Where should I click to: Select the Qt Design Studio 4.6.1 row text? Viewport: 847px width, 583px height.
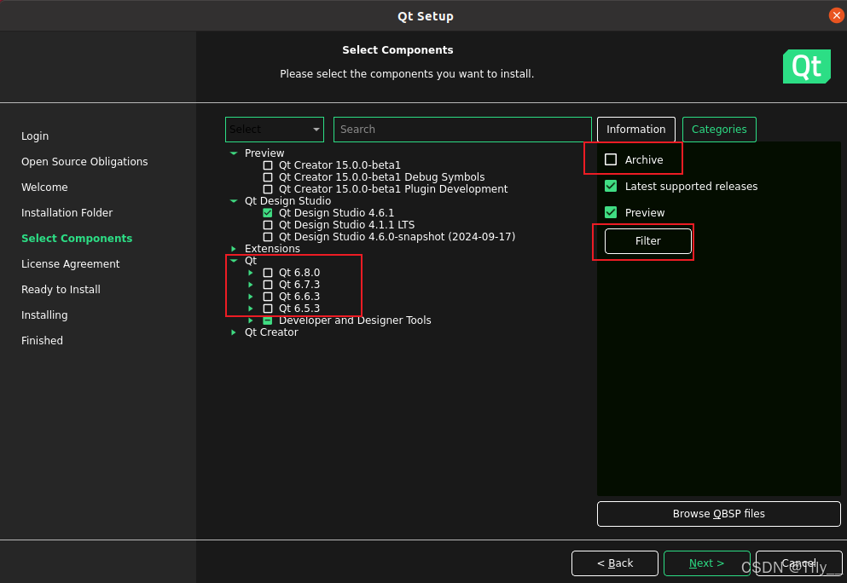click(337, 213)
